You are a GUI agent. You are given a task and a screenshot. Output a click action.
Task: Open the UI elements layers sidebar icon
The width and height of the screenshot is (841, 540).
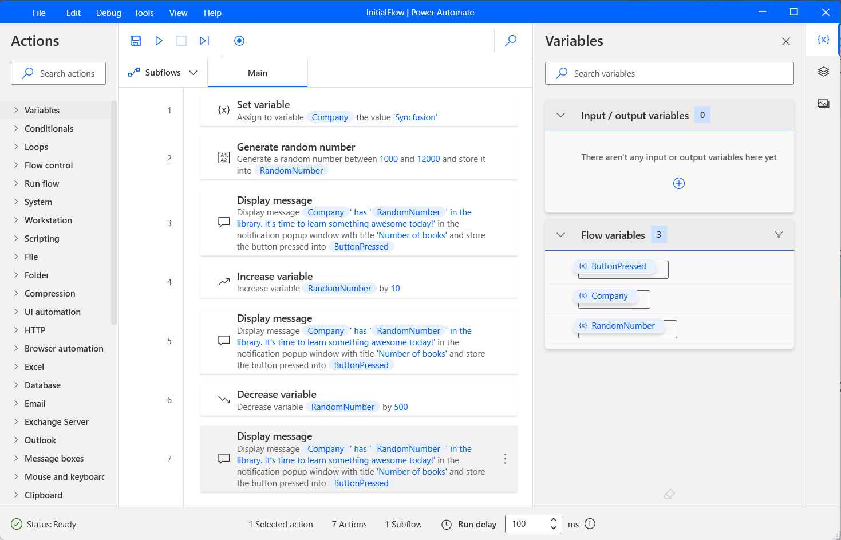(823, 72)
